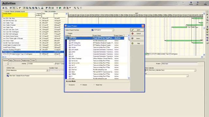Viewport: 209px width, 117px height.
Task: Click the Schedule toolbar icon
Action: pyautogui.click(x=65, y=8)
